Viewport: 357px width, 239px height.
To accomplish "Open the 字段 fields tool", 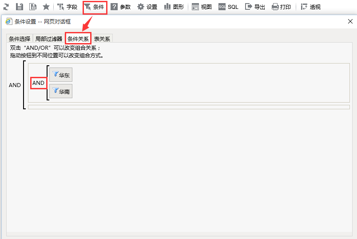I will (67, 7).
